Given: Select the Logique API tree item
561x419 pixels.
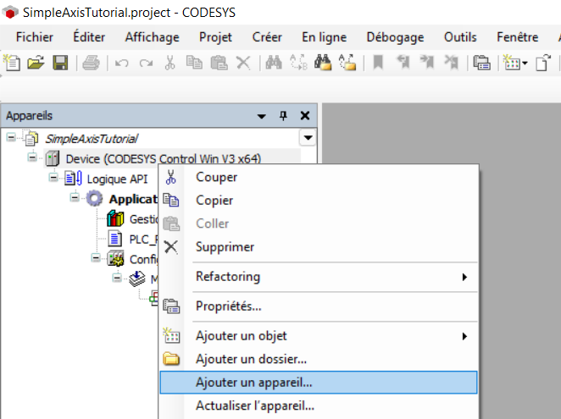Looking at the screenshot, I should click(117, 179).
